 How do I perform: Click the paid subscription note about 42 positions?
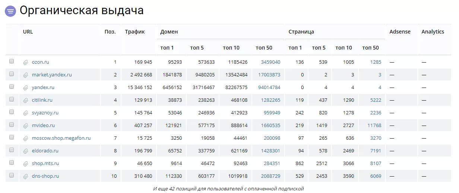[x=228, y=189]
